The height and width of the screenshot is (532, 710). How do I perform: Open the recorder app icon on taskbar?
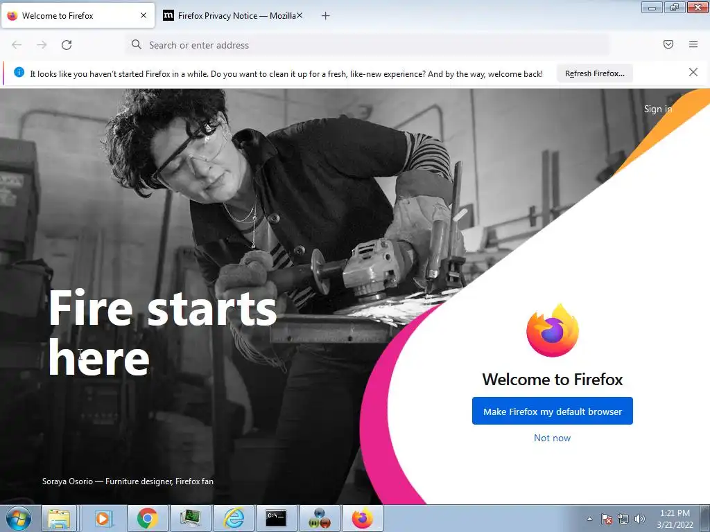(x=319, y=518)
